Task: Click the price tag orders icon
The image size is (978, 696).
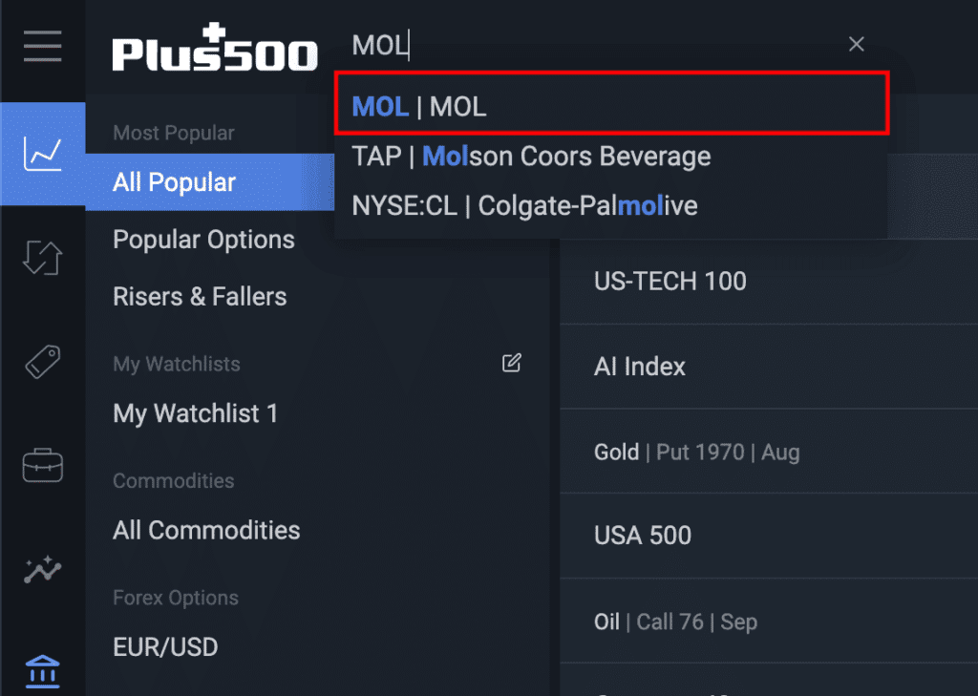Action: click(43, 362)
